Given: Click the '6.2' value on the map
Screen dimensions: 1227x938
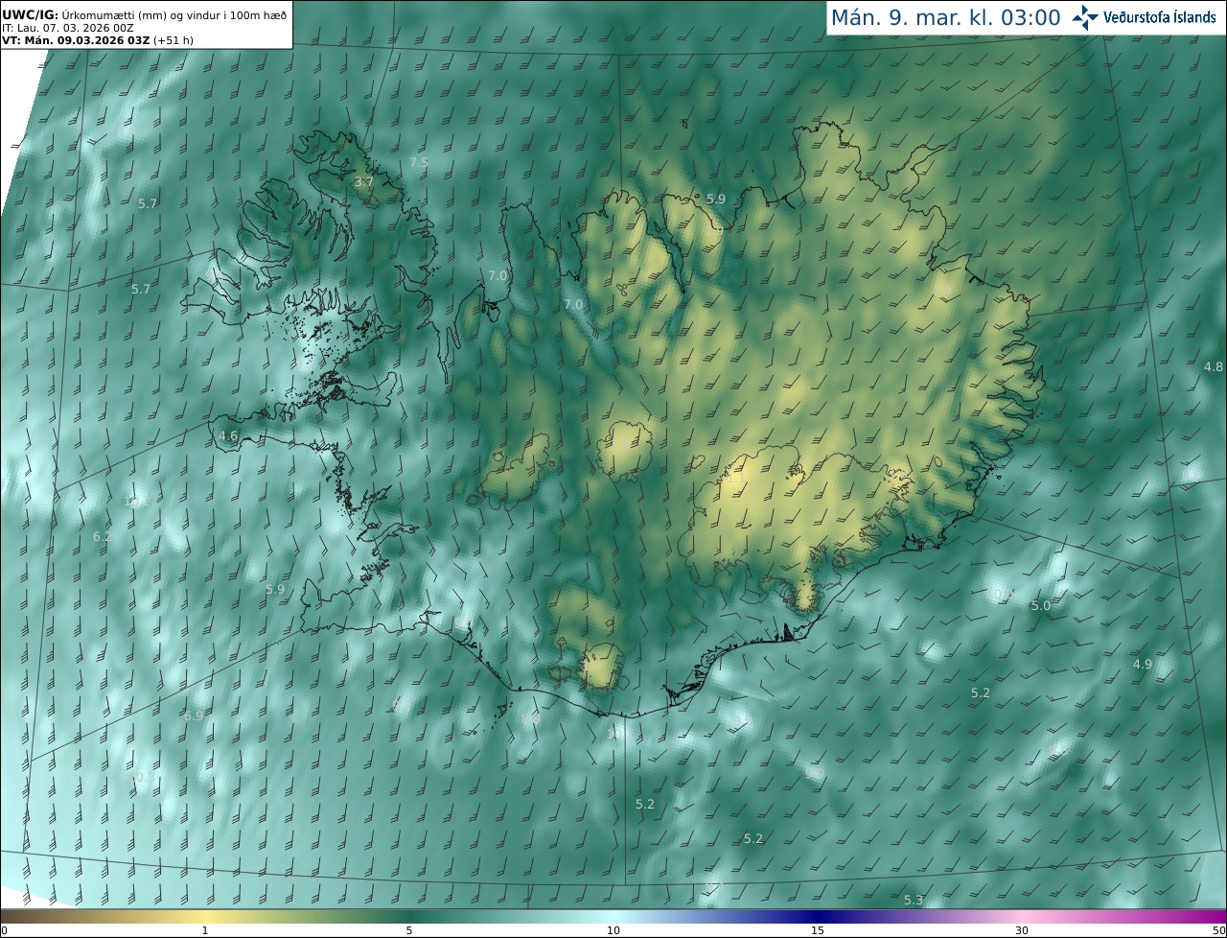Looking at the screenshot, I should pos(103,536).
